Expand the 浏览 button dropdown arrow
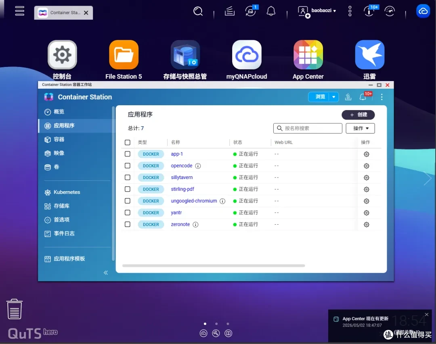This screenshot has height=344, width=436. [x=334, y=97]
